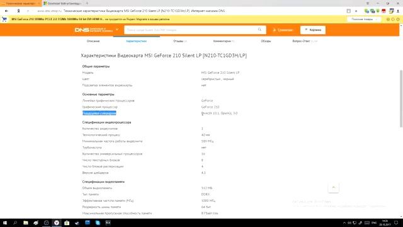Click the 'Модель' row label
This screenshot has width=403, height=227.
coord(88,73)
